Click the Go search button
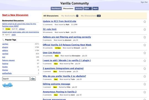 [33, 79]
